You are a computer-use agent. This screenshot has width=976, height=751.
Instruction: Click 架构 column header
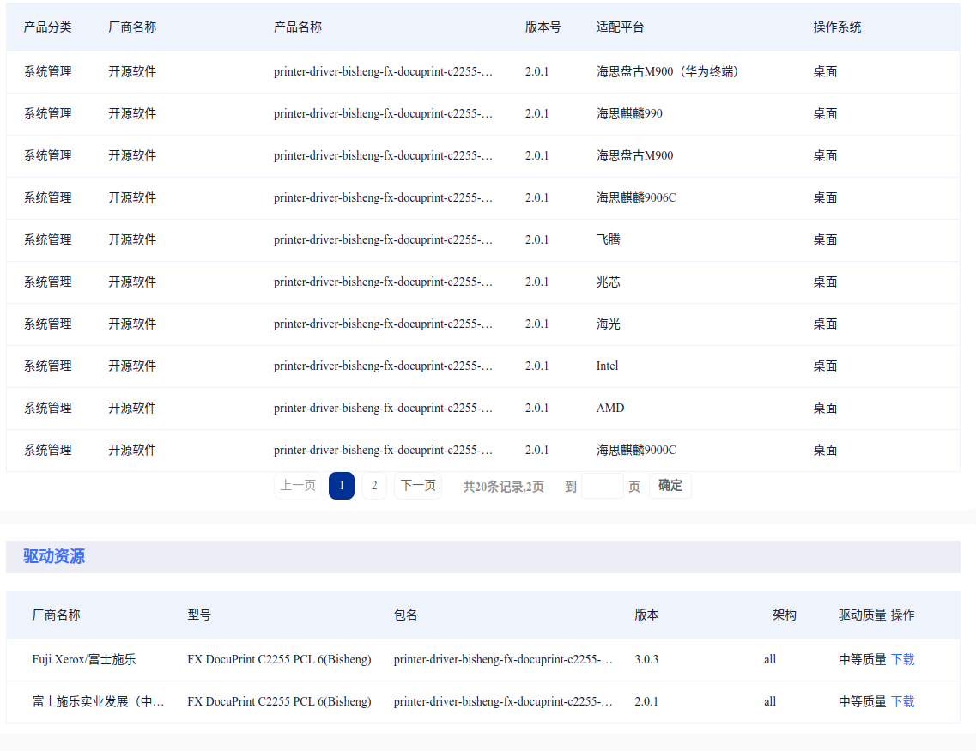(x=785, y=615)
